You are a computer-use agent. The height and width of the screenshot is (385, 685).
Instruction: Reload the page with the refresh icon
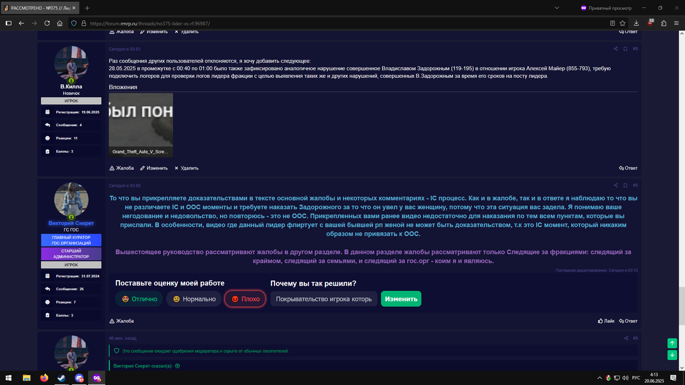pyautogui.click(x=47, y=23)
